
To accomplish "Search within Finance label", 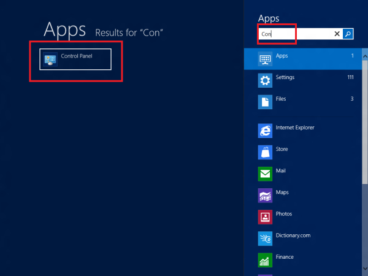I will pyautogui.click(x=285, y=257).
